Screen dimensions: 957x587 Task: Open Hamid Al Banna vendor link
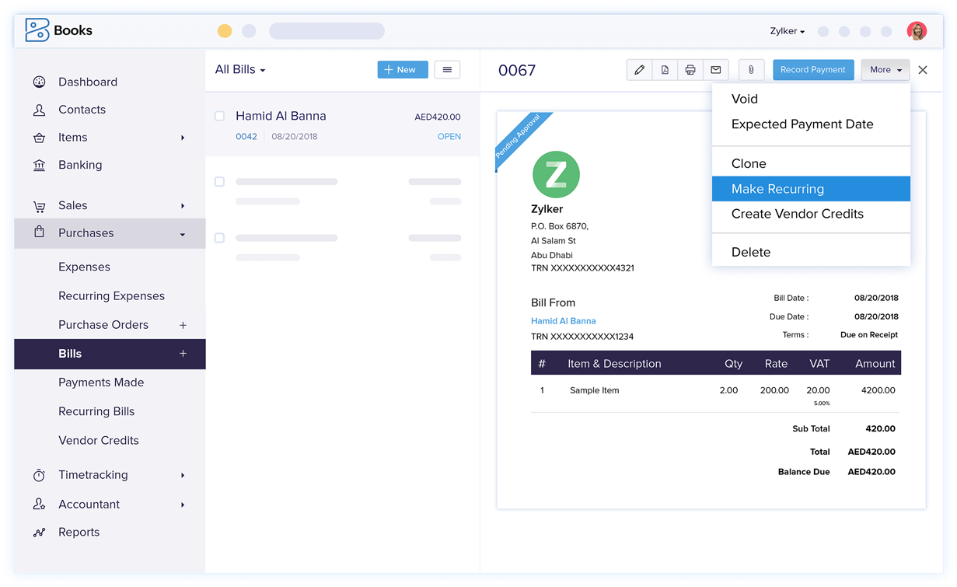(x=564, y=321)
